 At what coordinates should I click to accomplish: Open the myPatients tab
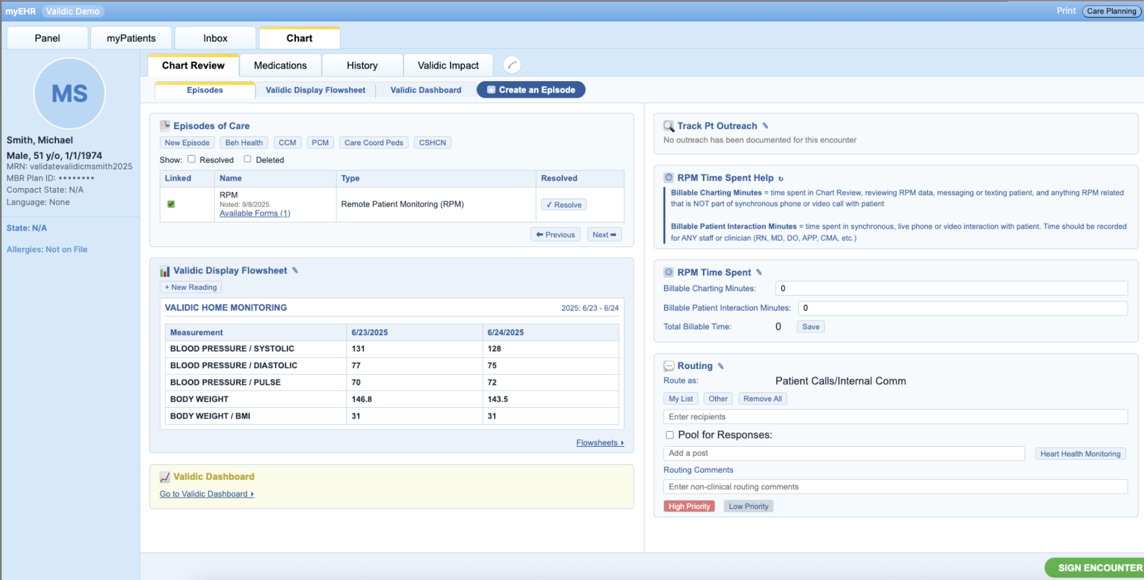click(131, 38)
